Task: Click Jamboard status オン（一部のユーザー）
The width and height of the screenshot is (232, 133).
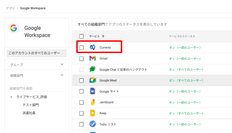Action: pyautogui.click(x=185, y=102)
